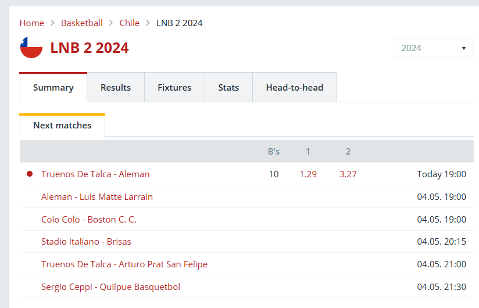This screenshot has height=308, width=479.
Task: Click the Chile flag icon
Action: point(31,47)
